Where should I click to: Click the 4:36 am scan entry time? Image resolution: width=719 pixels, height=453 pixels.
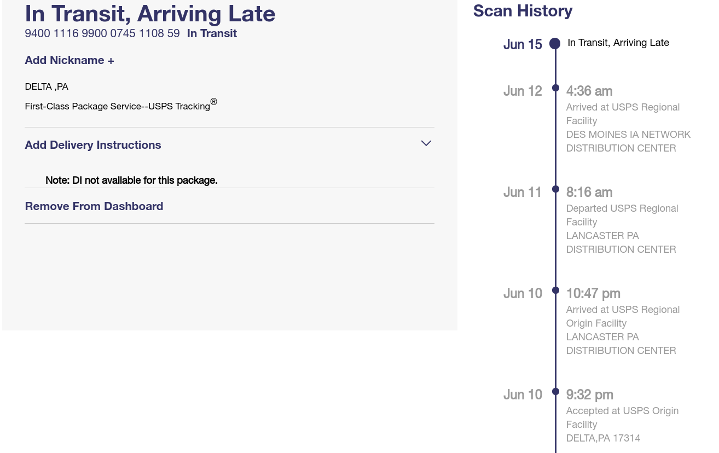click(x=589, y=91)
